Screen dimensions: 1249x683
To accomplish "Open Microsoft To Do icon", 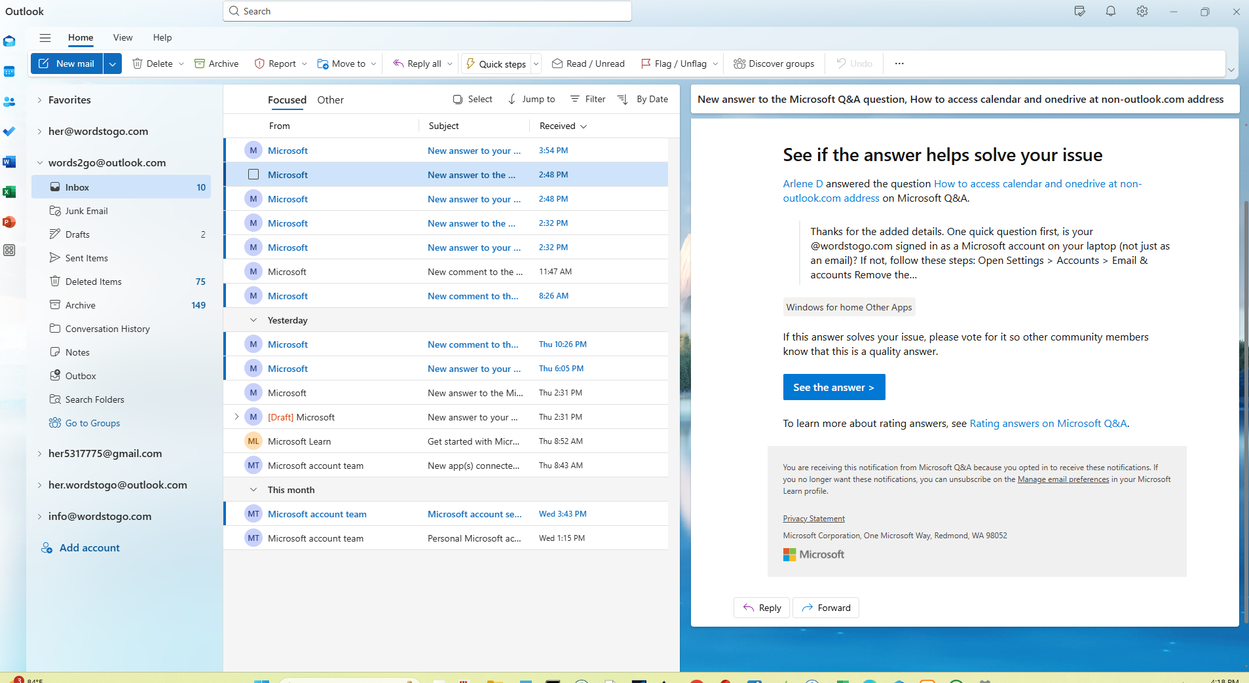I will [x=9, y=131].
